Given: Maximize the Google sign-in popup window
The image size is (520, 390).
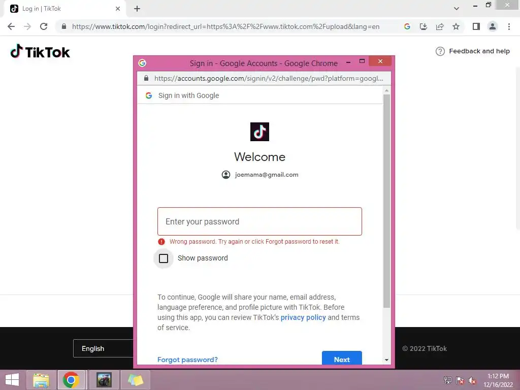Looking at the screenshot, I should [362, 61].
